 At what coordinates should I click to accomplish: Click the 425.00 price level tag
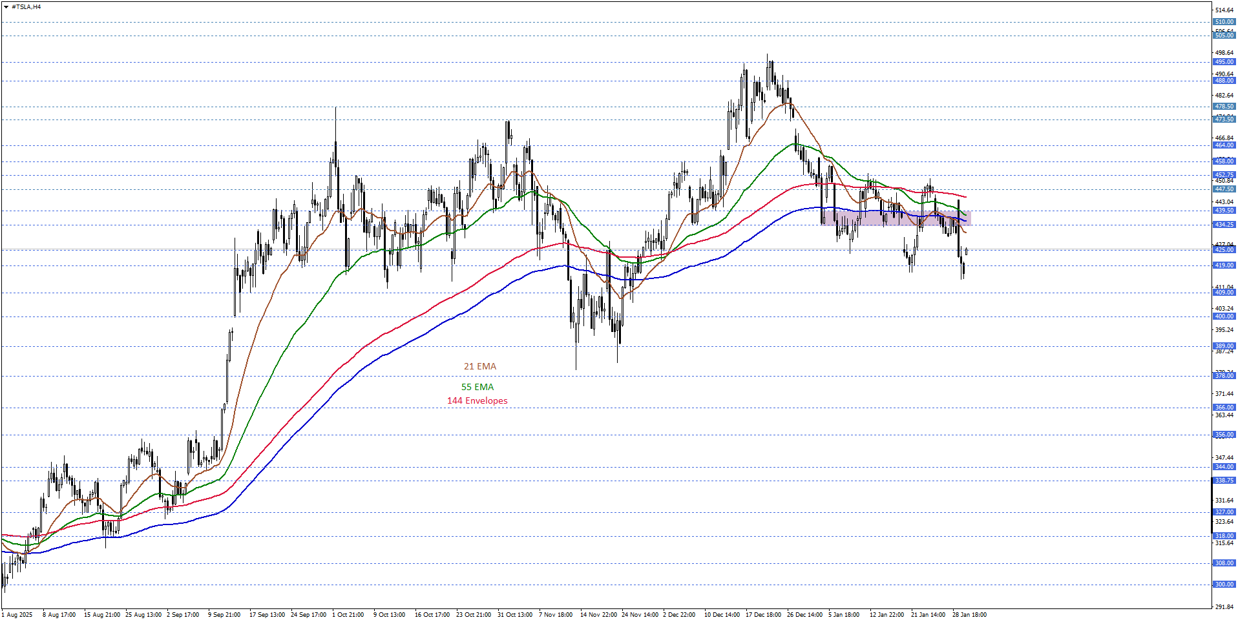pos(1224,249)
